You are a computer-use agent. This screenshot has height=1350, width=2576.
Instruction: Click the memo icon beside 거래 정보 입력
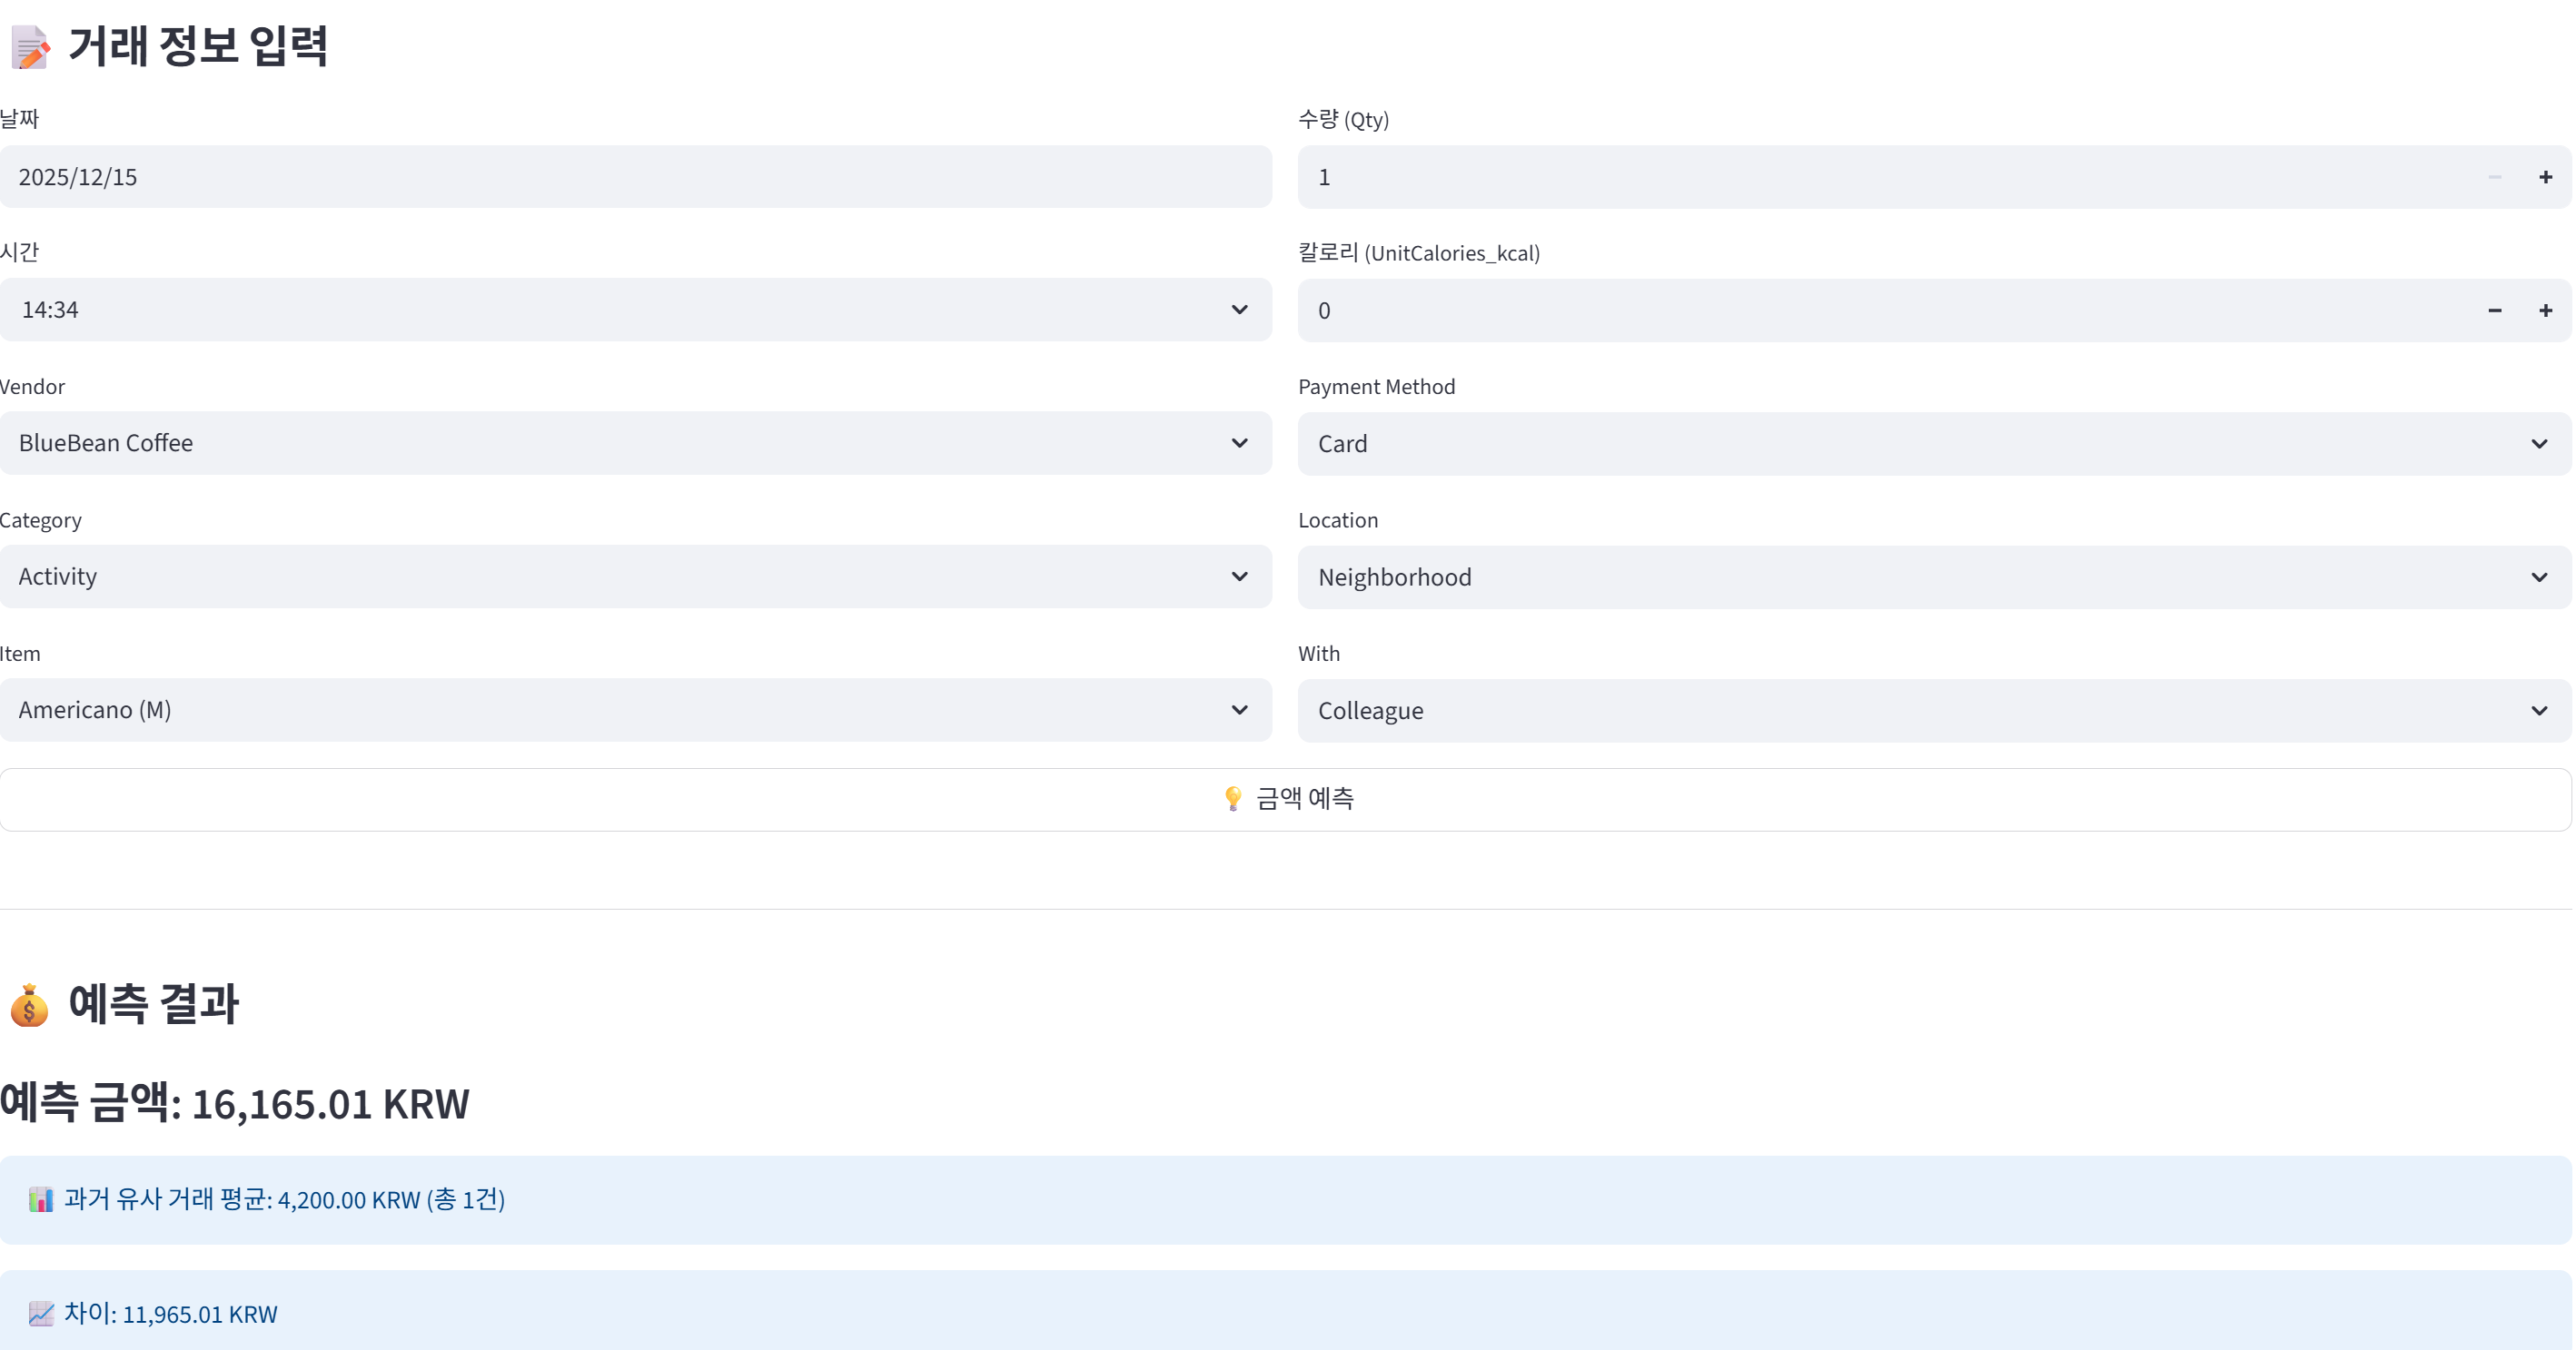click(x=30, y=47)
